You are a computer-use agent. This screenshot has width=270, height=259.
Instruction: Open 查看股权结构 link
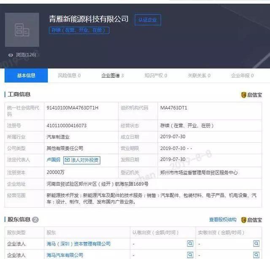pos(223,220)
